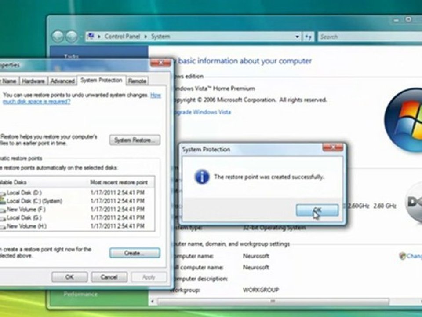The width and height of the screenshot is (422, 317).
Task: Click 1/17/2011 2:54:41 PM for Local Disk (D:)
Action: tap(118, 192)
